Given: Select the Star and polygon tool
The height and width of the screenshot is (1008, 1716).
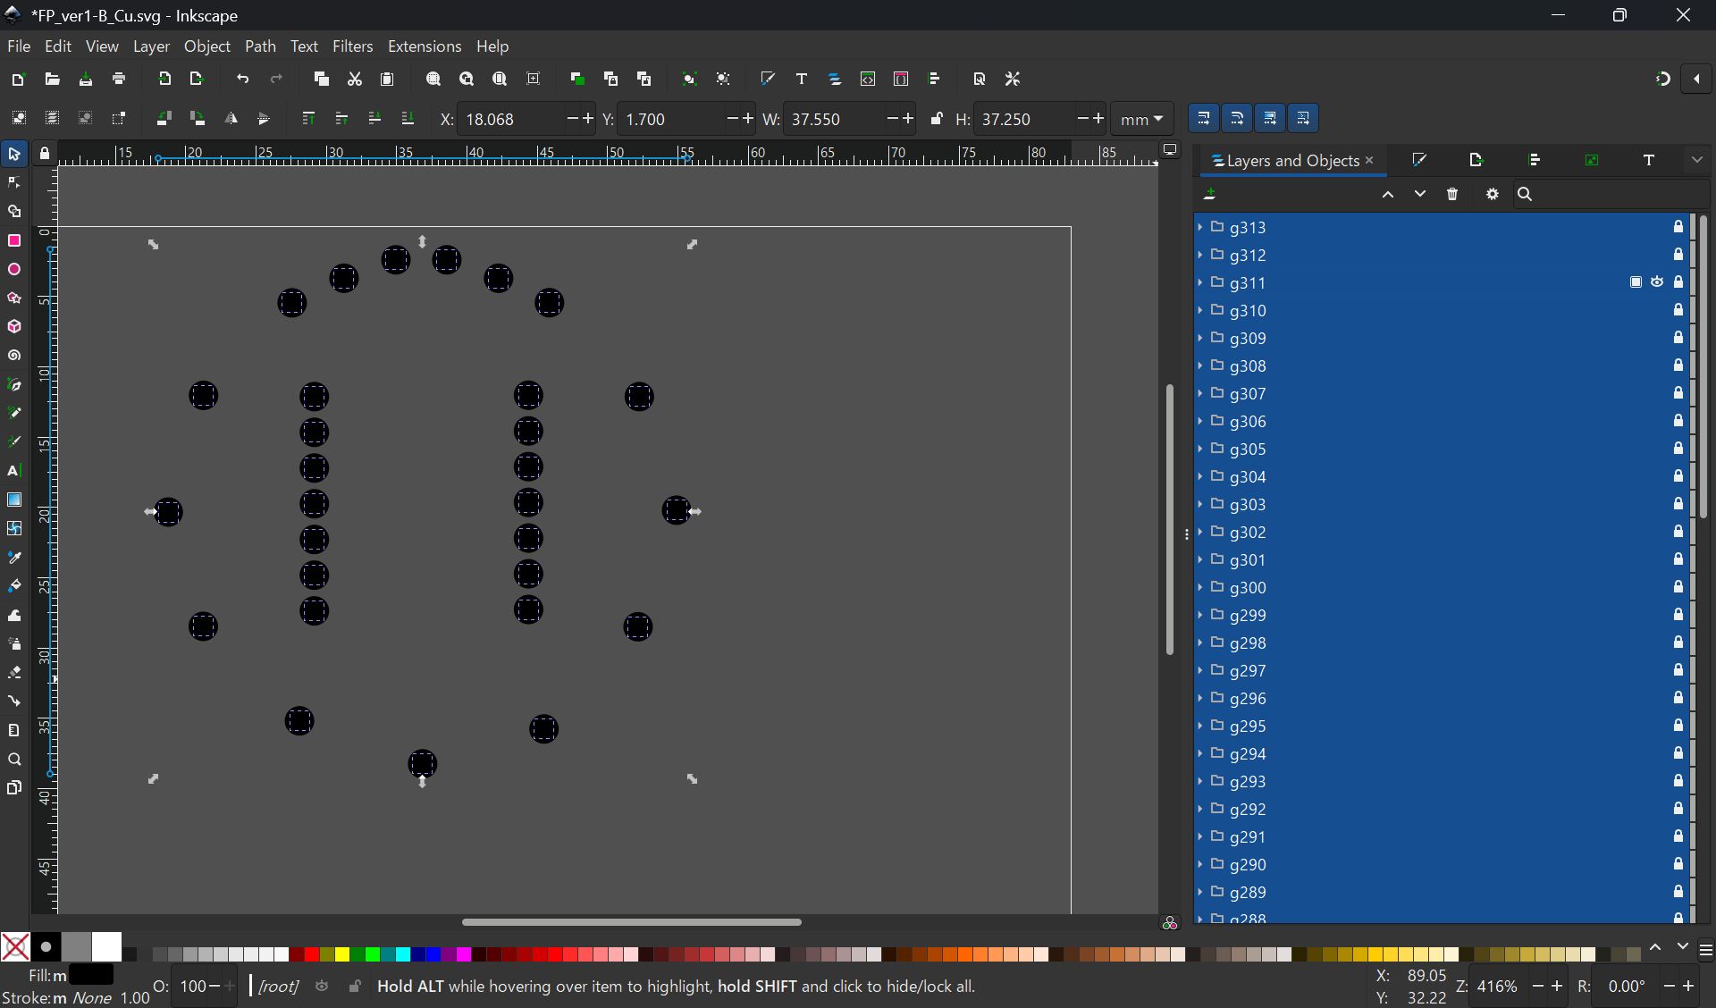Looking at the screenshot, I should tap(14, 298).
